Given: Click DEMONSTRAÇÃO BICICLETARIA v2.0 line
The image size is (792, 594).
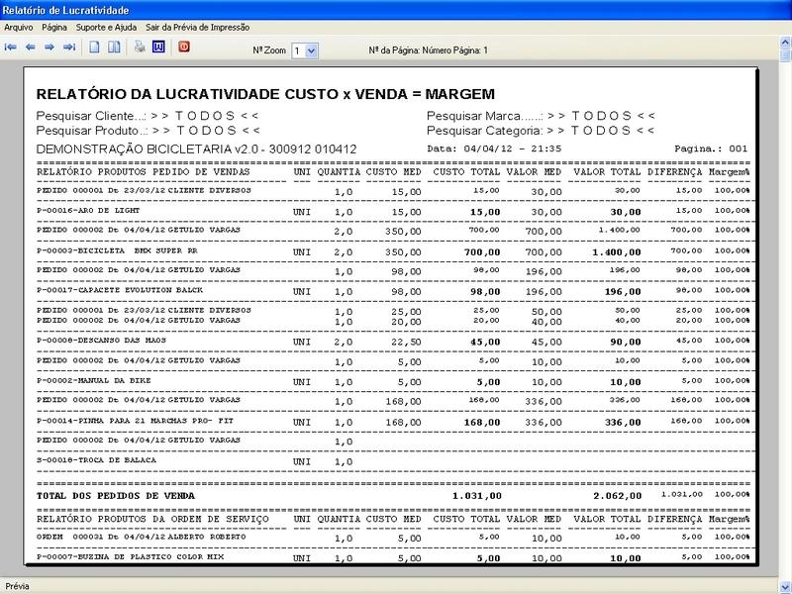Looking at the screenshot, I should [x=196, y=149].
